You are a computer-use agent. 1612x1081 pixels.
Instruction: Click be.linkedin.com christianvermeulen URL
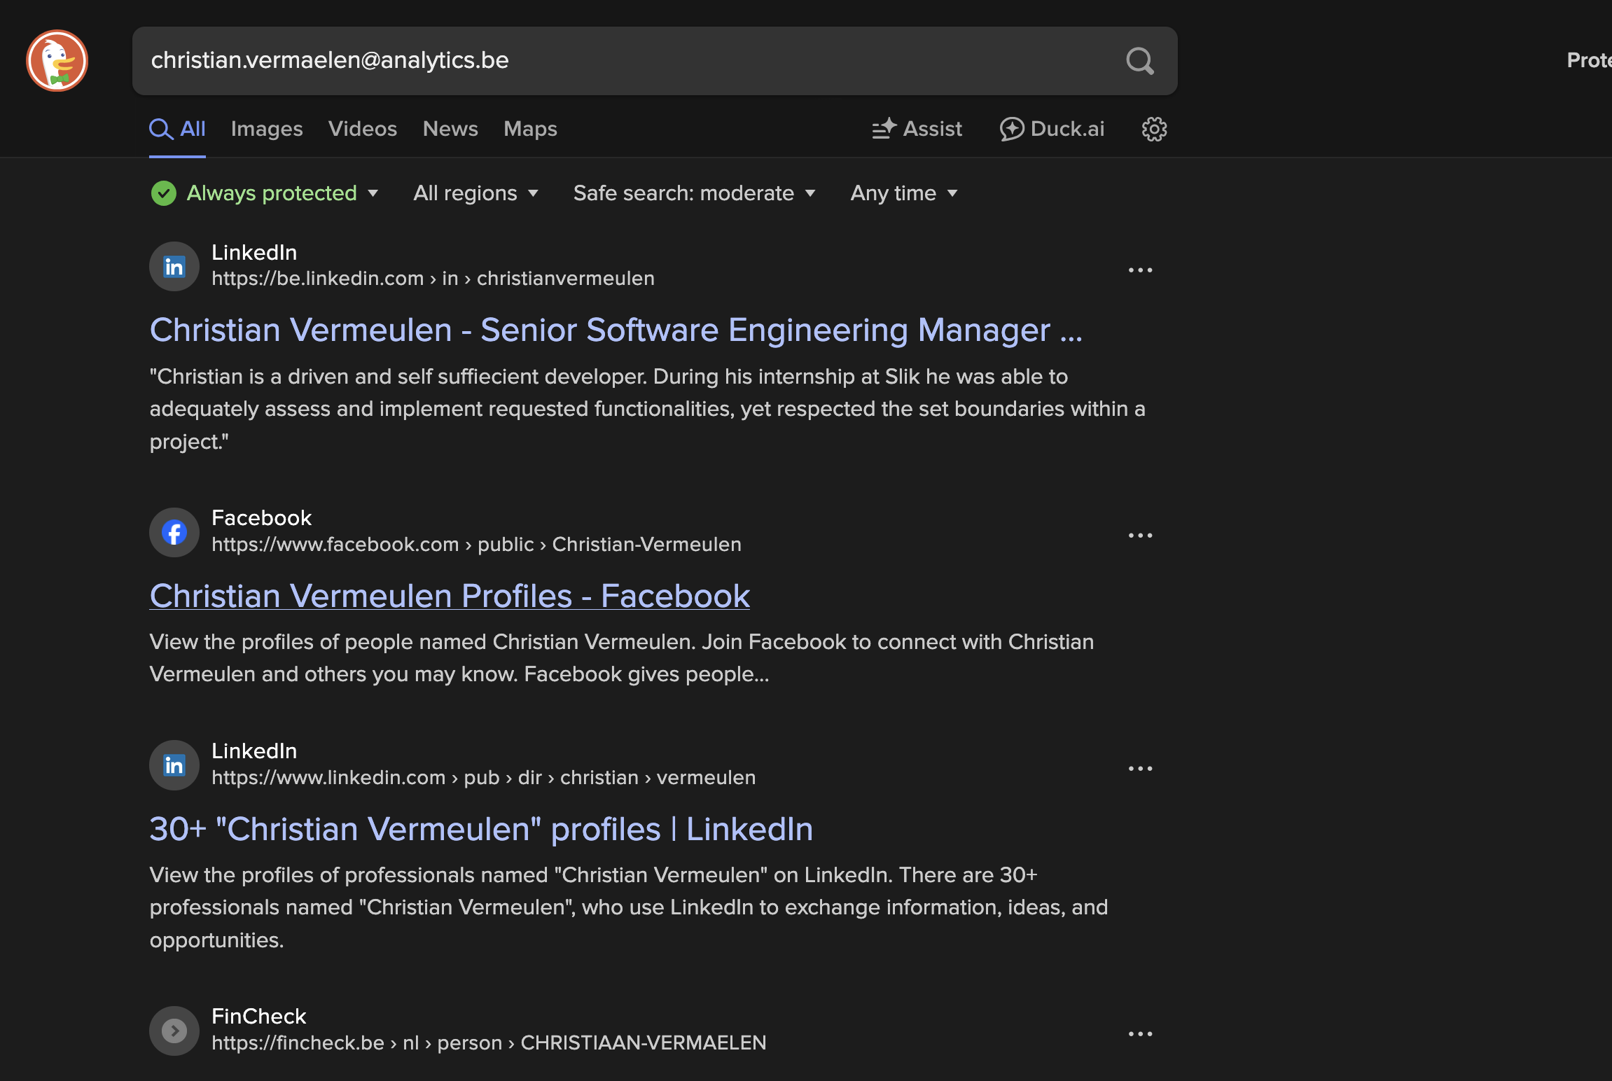pos(433,279)
